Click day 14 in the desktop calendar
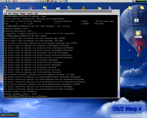The image size is (147, 118). 138,71
